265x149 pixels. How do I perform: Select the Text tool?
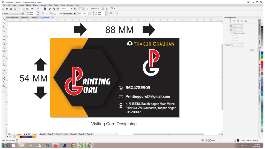pyautogui.click(x=4, y=56)
